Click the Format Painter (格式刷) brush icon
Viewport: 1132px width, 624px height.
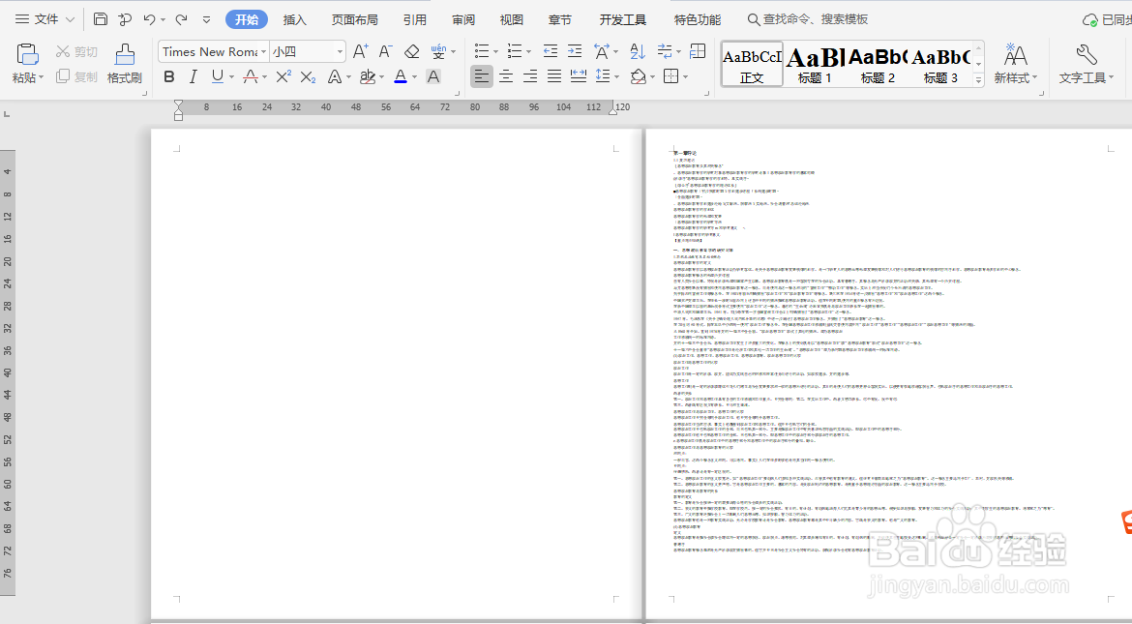pyautogui.click(x=125, y=54)
